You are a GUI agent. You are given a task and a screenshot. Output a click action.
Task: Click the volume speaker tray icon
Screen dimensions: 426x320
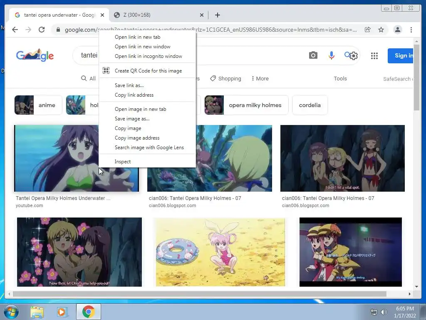point(384,312)
